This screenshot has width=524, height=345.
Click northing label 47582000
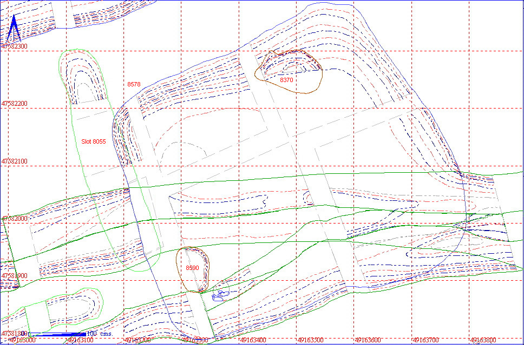pyautogui.click(x=14, y=219)
